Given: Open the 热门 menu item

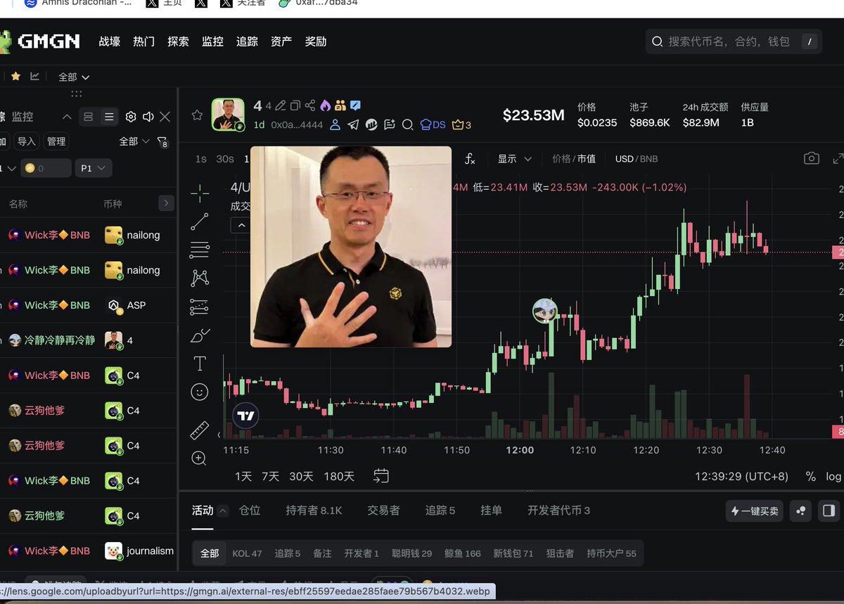Looking at the screenshot, I should pyautogui.click(x=143, y=41).
